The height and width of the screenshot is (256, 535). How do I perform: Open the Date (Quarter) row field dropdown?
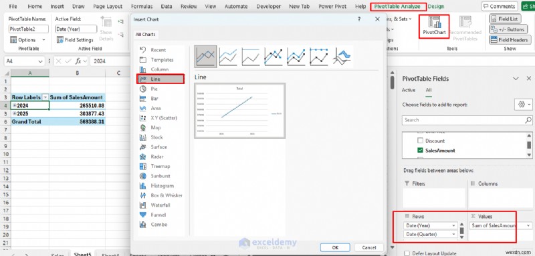(454, 234)
